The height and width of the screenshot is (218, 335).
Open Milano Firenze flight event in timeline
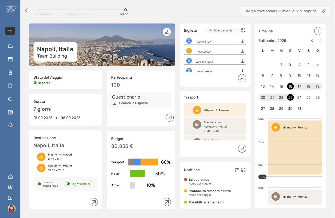pos(295,147)
